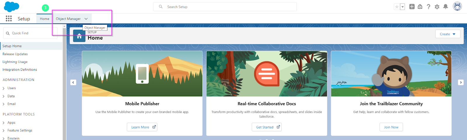467x140 pixels.
Task: Click the sidebar vertical scrollbar
Action: pyautogui.click(x=64, y=84)
